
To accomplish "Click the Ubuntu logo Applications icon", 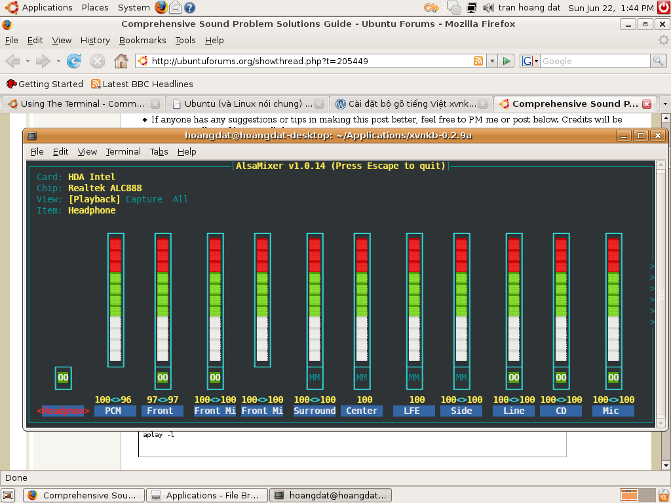I will click(12, 7).
